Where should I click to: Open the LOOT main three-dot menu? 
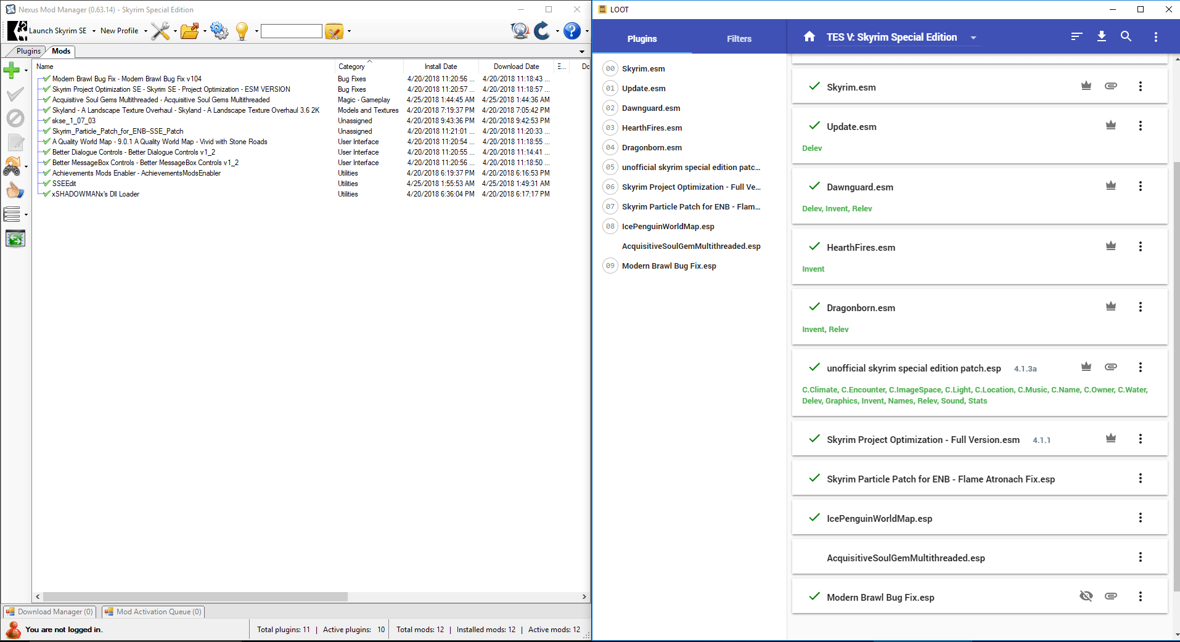click(x=1156, y=37)
